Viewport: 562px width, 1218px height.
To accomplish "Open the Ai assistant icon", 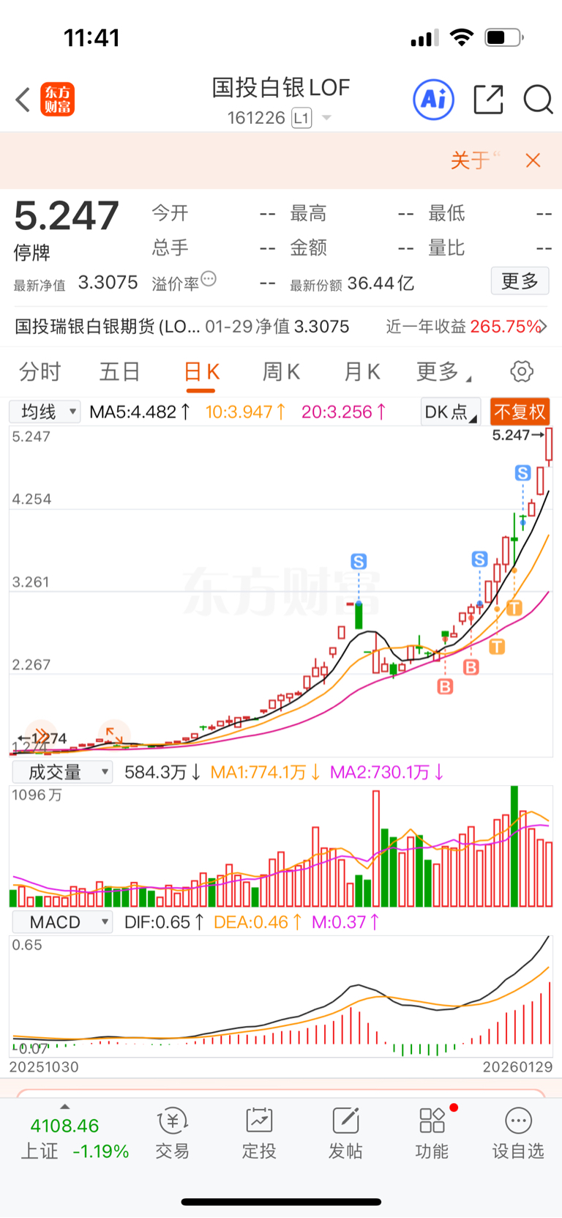I will coord(434,99).
